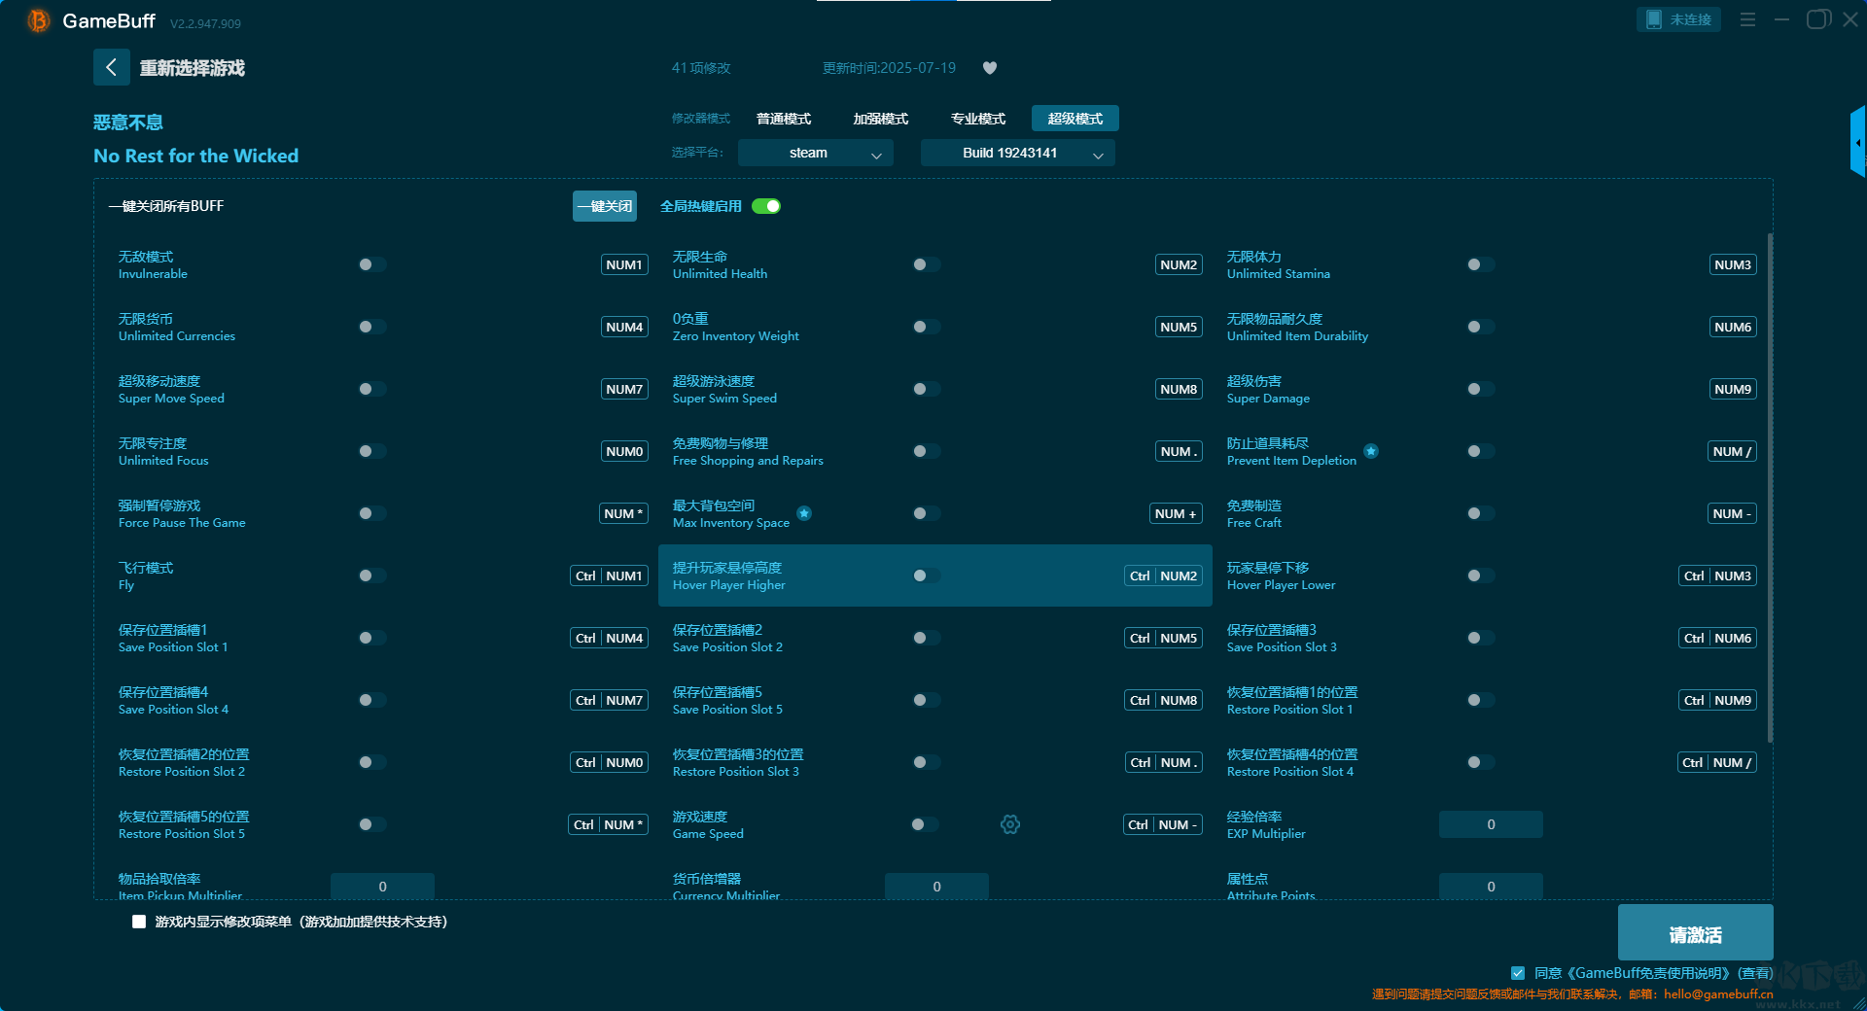Click the Currency Multiplier value field
Image resolution: width=1867 pixels, height=1011 pixels.
pyautogui.click(x=936, y=887)
